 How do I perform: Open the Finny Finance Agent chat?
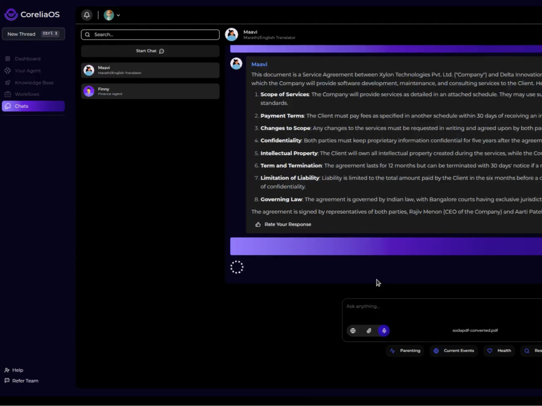point(150,91)
